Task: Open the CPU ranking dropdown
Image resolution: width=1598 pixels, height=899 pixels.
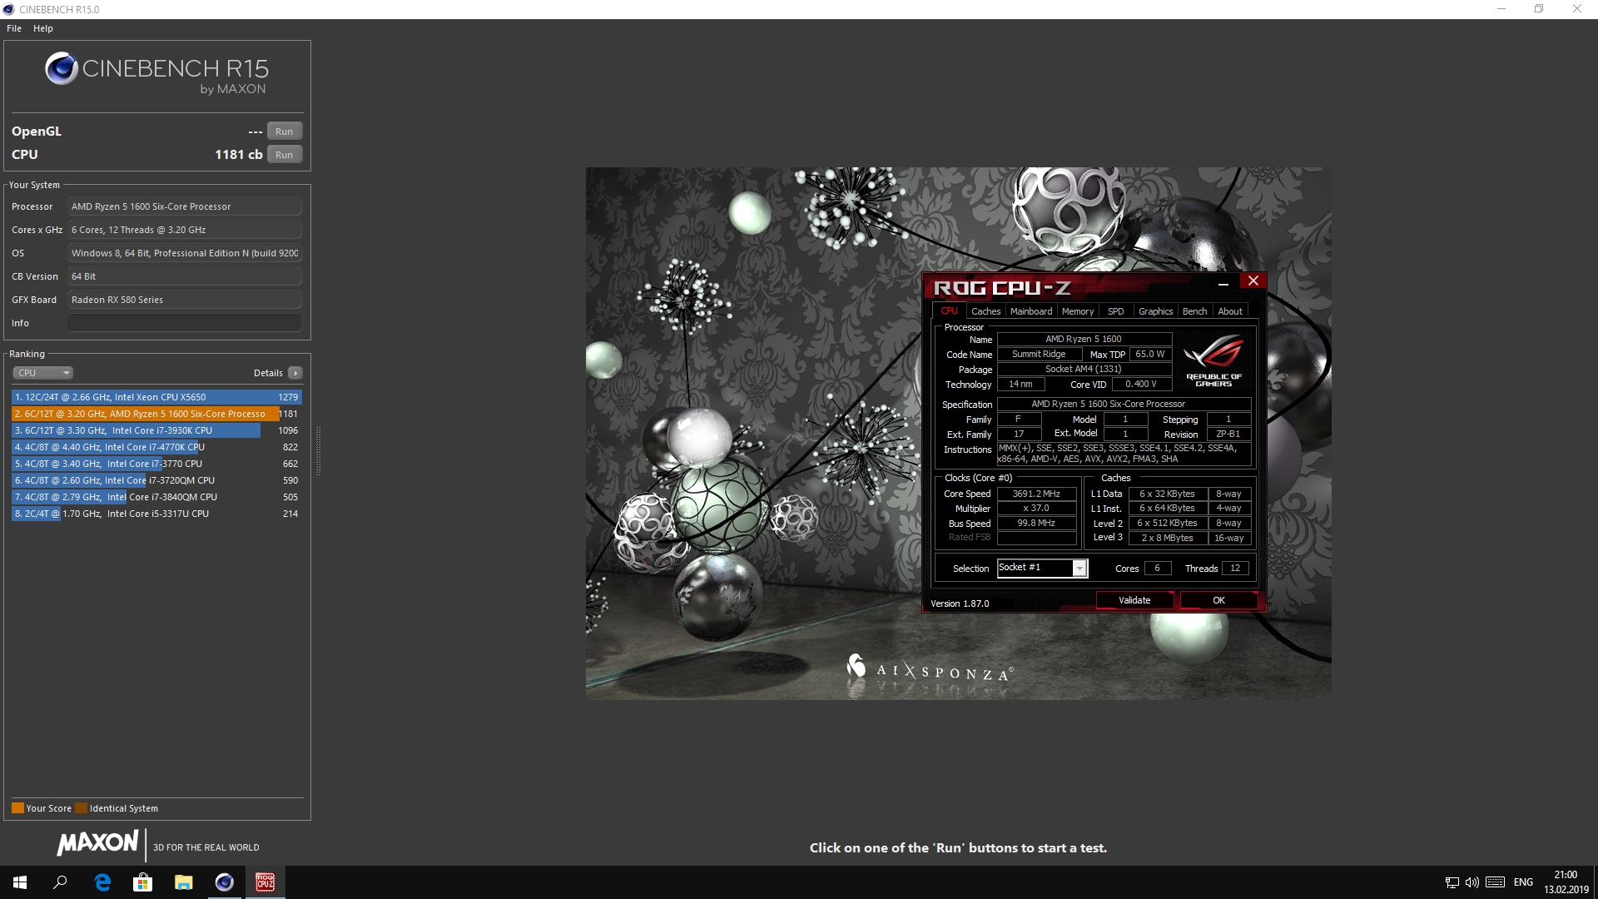Action: (42, 372)
